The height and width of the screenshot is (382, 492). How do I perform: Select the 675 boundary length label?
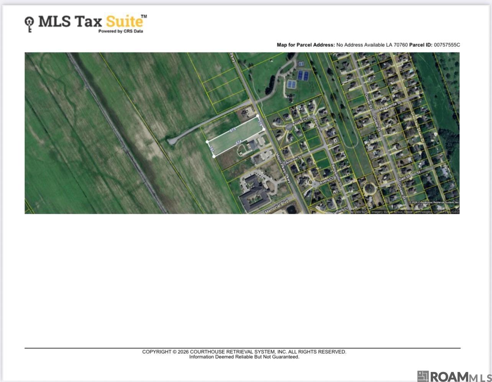(233, 130)
